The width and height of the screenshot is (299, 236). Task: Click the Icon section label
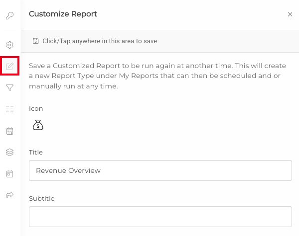coord(36,109)
